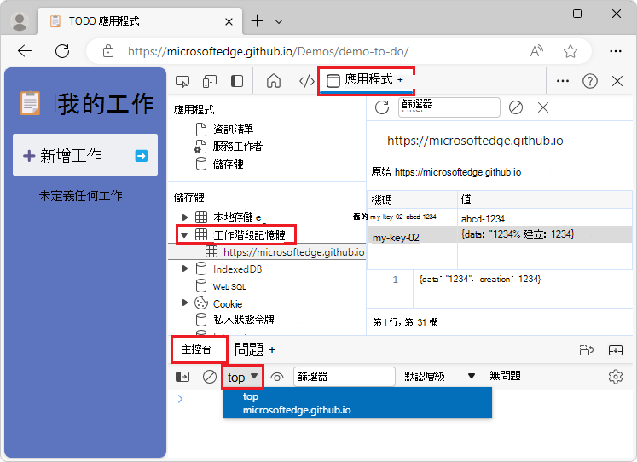
Task: Click the value preview JSON text
Action: coord(479,280)
